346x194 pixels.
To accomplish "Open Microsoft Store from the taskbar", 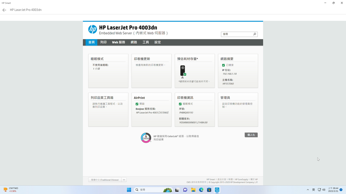I will [209, 190].
